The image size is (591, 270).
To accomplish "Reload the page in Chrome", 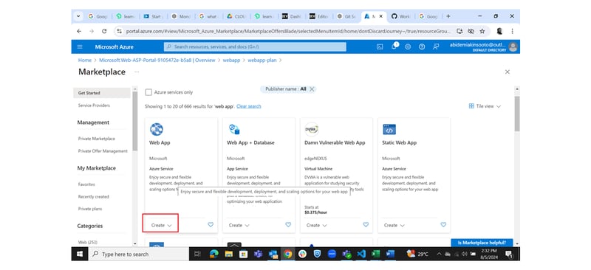I will click(x=104, y=31).
